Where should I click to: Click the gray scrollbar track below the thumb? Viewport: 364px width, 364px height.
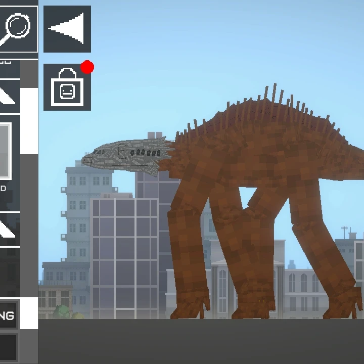tap(29, 225)
